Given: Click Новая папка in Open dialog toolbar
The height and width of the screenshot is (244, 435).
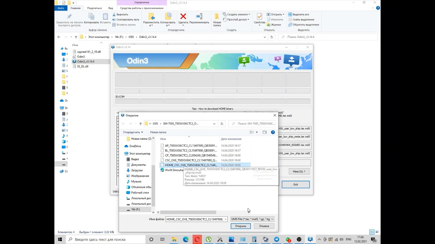Looking at the screenshot, I should 158,132.
